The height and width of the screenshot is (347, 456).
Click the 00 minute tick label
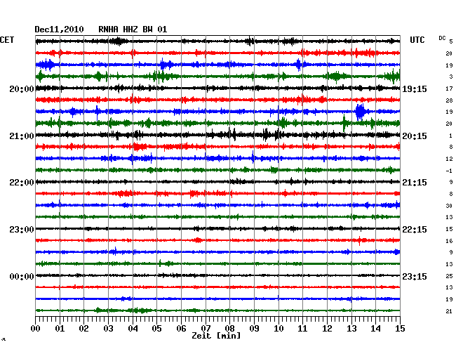coord(36,329)
